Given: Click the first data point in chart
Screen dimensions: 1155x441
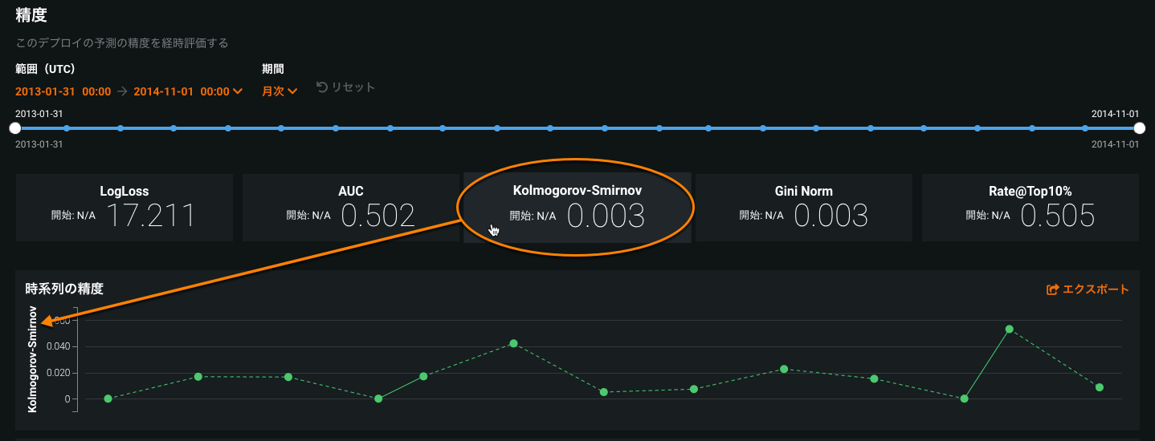Looking at the screenshot, I should tap(108, 399).
